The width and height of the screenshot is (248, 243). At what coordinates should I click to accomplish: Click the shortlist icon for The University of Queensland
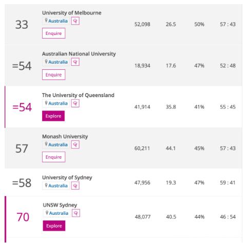point(75,103)
